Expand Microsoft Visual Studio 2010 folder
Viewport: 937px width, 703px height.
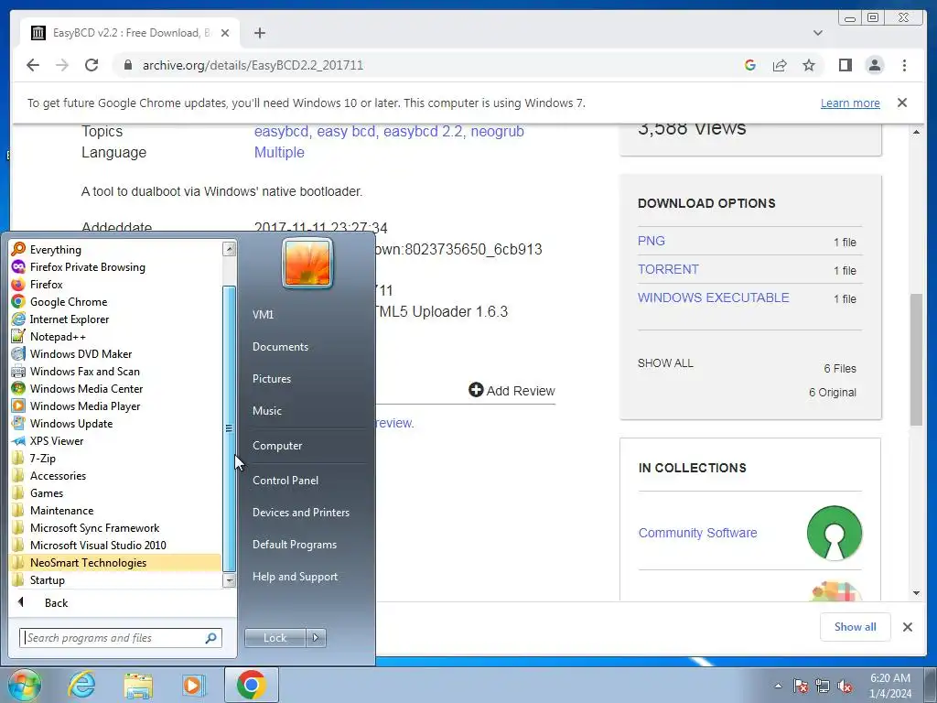[x=98, y=545]
